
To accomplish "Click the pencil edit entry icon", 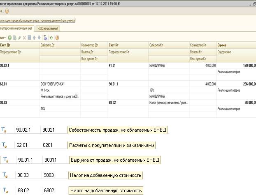I will pyautogui.click(x=20, y=37).
